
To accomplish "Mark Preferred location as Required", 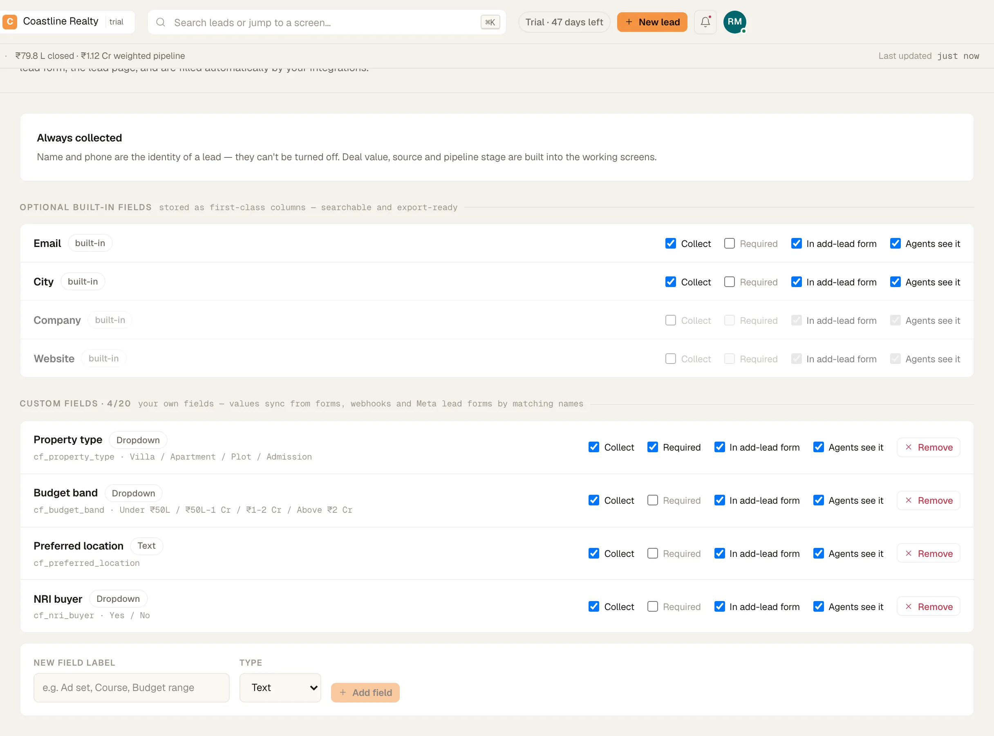I will (652, 553).
